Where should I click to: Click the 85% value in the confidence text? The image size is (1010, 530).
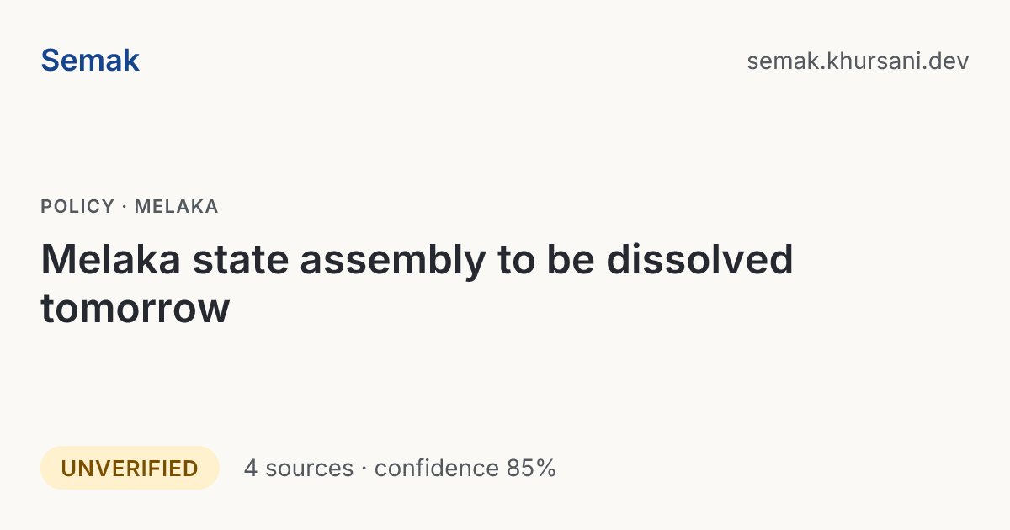point(531,469)
